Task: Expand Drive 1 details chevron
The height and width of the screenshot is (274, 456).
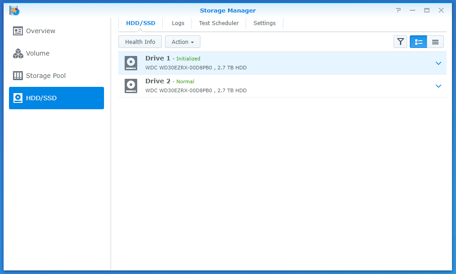Action: [439, 63]
